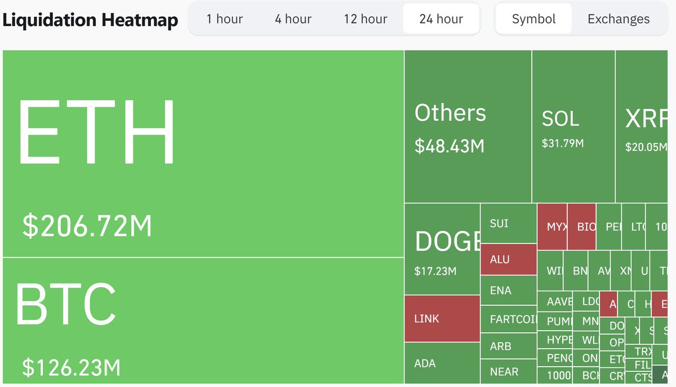The width and height of the screenshot is (676, 387).
Task: Select the 12 hour timeframe
Action: pyautogui.click(x=365, y=19)
